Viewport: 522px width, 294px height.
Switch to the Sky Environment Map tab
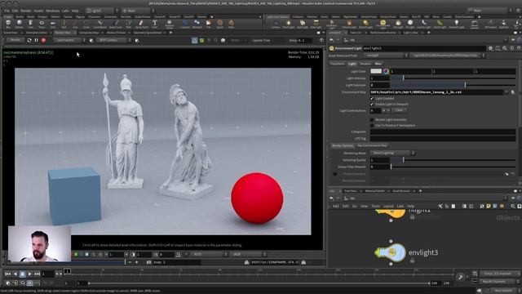pyautogui.click(x=372, y=145)
